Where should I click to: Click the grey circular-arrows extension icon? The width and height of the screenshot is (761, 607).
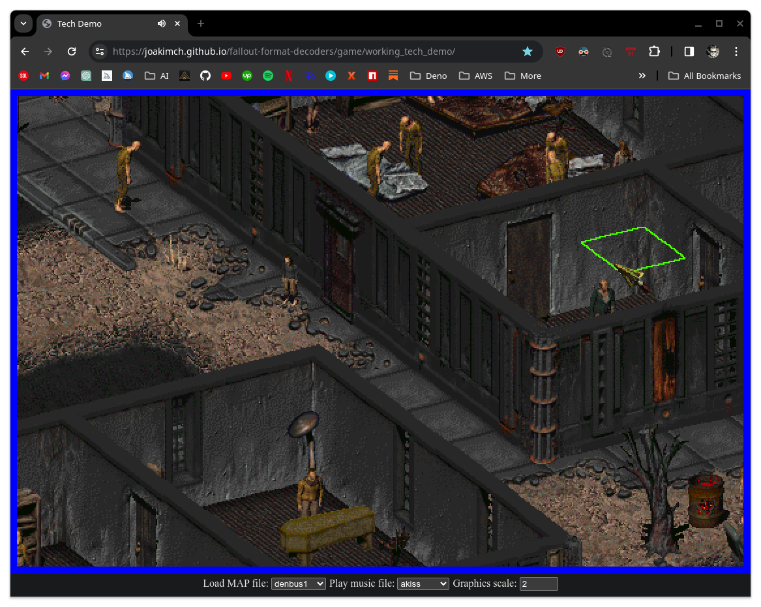point(606,52)
